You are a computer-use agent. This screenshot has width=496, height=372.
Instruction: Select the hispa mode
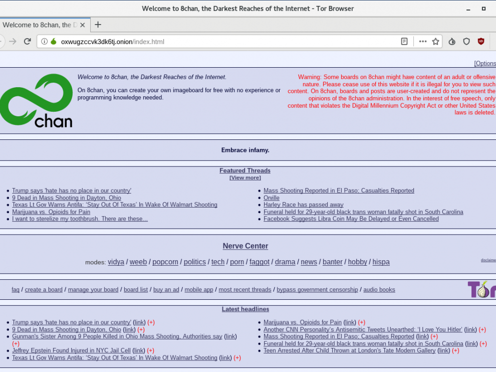(x=381, y=262)
